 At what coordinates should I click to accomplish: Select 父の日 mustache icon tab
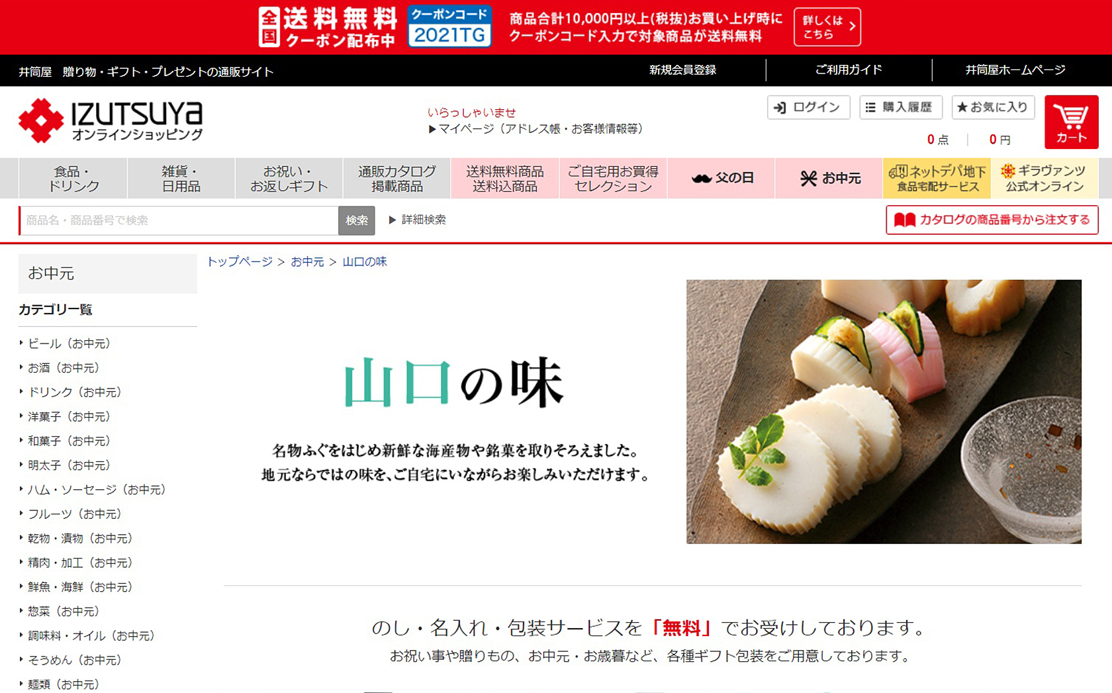pos(721,178)
